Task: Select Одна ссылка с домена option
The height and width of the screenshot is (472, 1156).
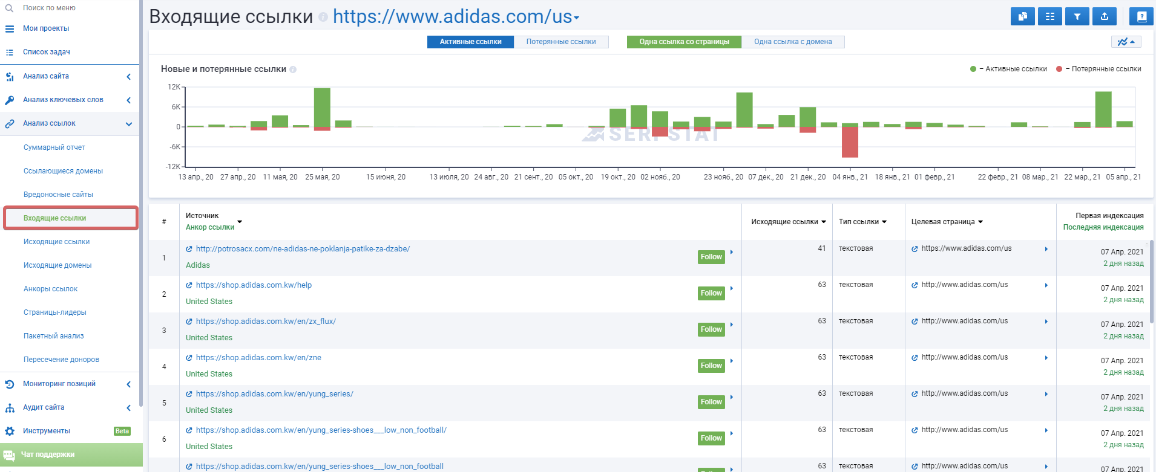Action: (793, 42)
